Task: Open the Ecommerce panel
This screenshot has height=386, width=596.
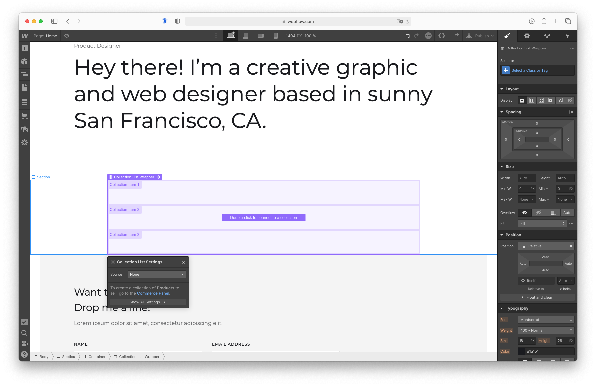Action: 24,116
